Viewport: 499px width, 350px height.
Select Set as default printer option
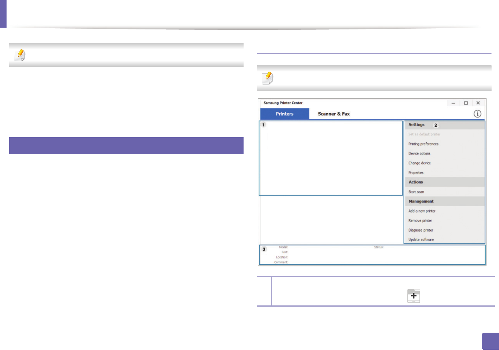pyautogui.click(x=424, y=134)
